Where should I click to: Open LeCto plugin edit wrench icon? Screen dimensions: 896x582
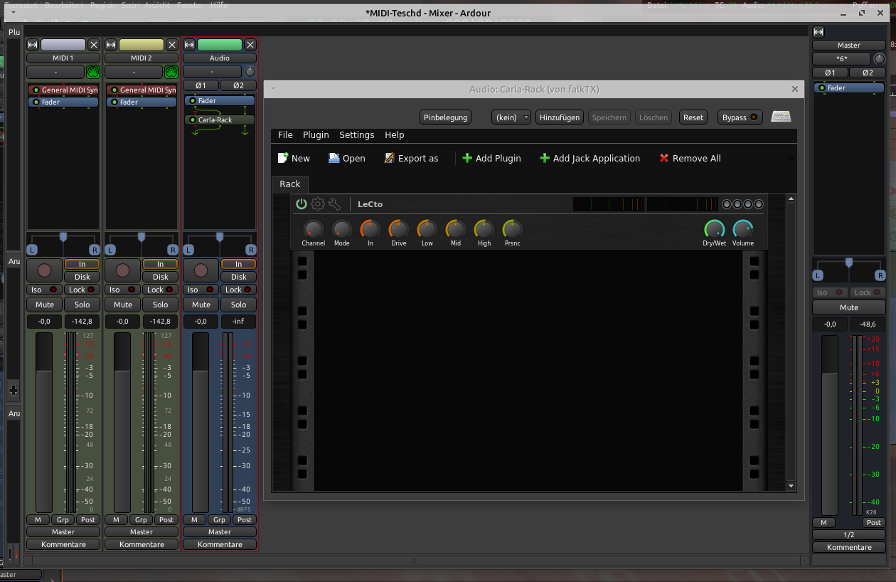click(x=334, y=204)
